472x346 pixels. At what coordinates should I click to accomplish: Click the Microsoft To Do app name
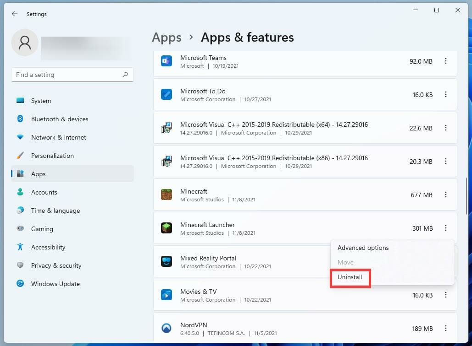coord(203,91)
